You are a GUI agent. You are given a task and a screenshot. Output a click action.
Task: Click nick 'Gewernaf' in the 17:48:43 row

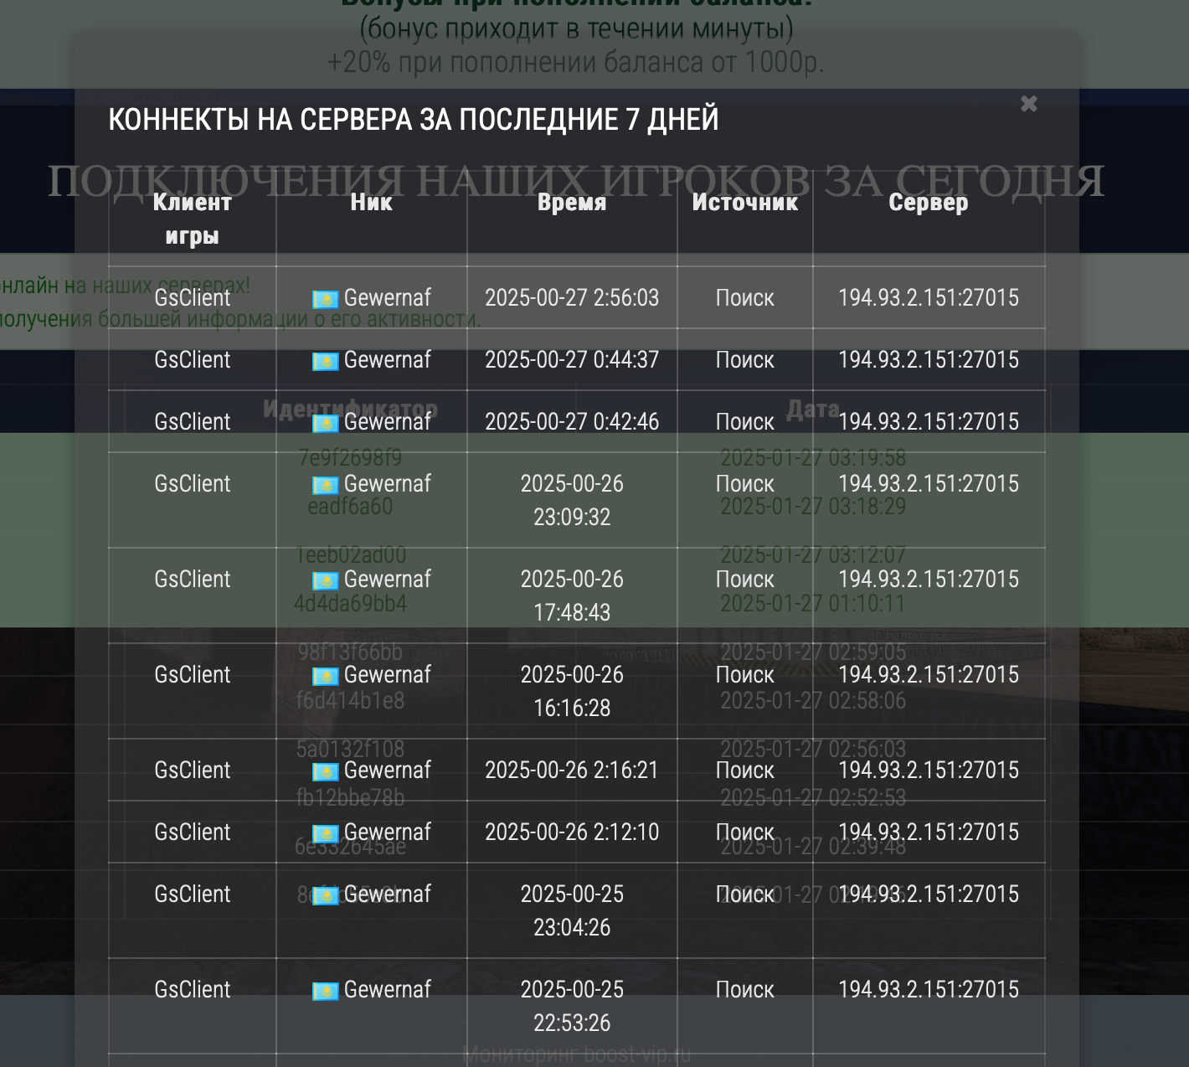[388, 579]
